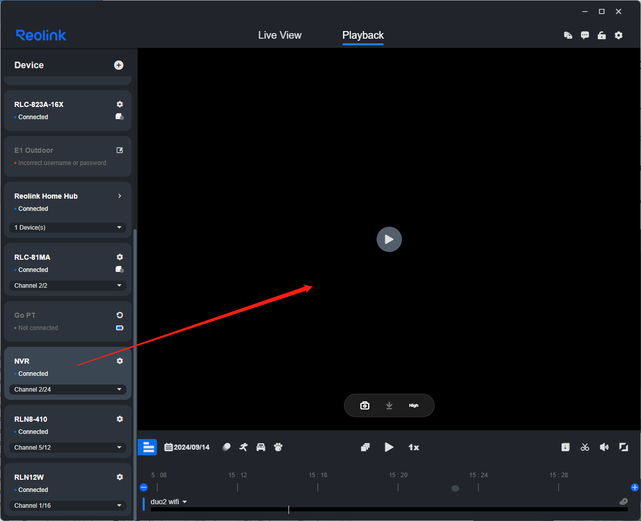Screen dimensions: 641x521
Task: Toggle the timeline list view button
Action: 148,447
